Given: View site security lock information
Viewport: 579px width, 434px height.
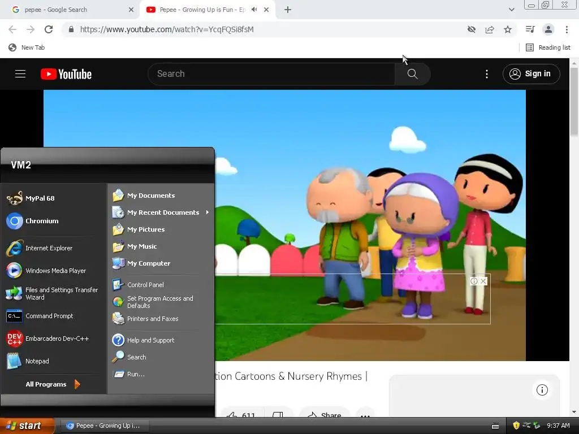Looking at the screenshot, I should (71, 29).
